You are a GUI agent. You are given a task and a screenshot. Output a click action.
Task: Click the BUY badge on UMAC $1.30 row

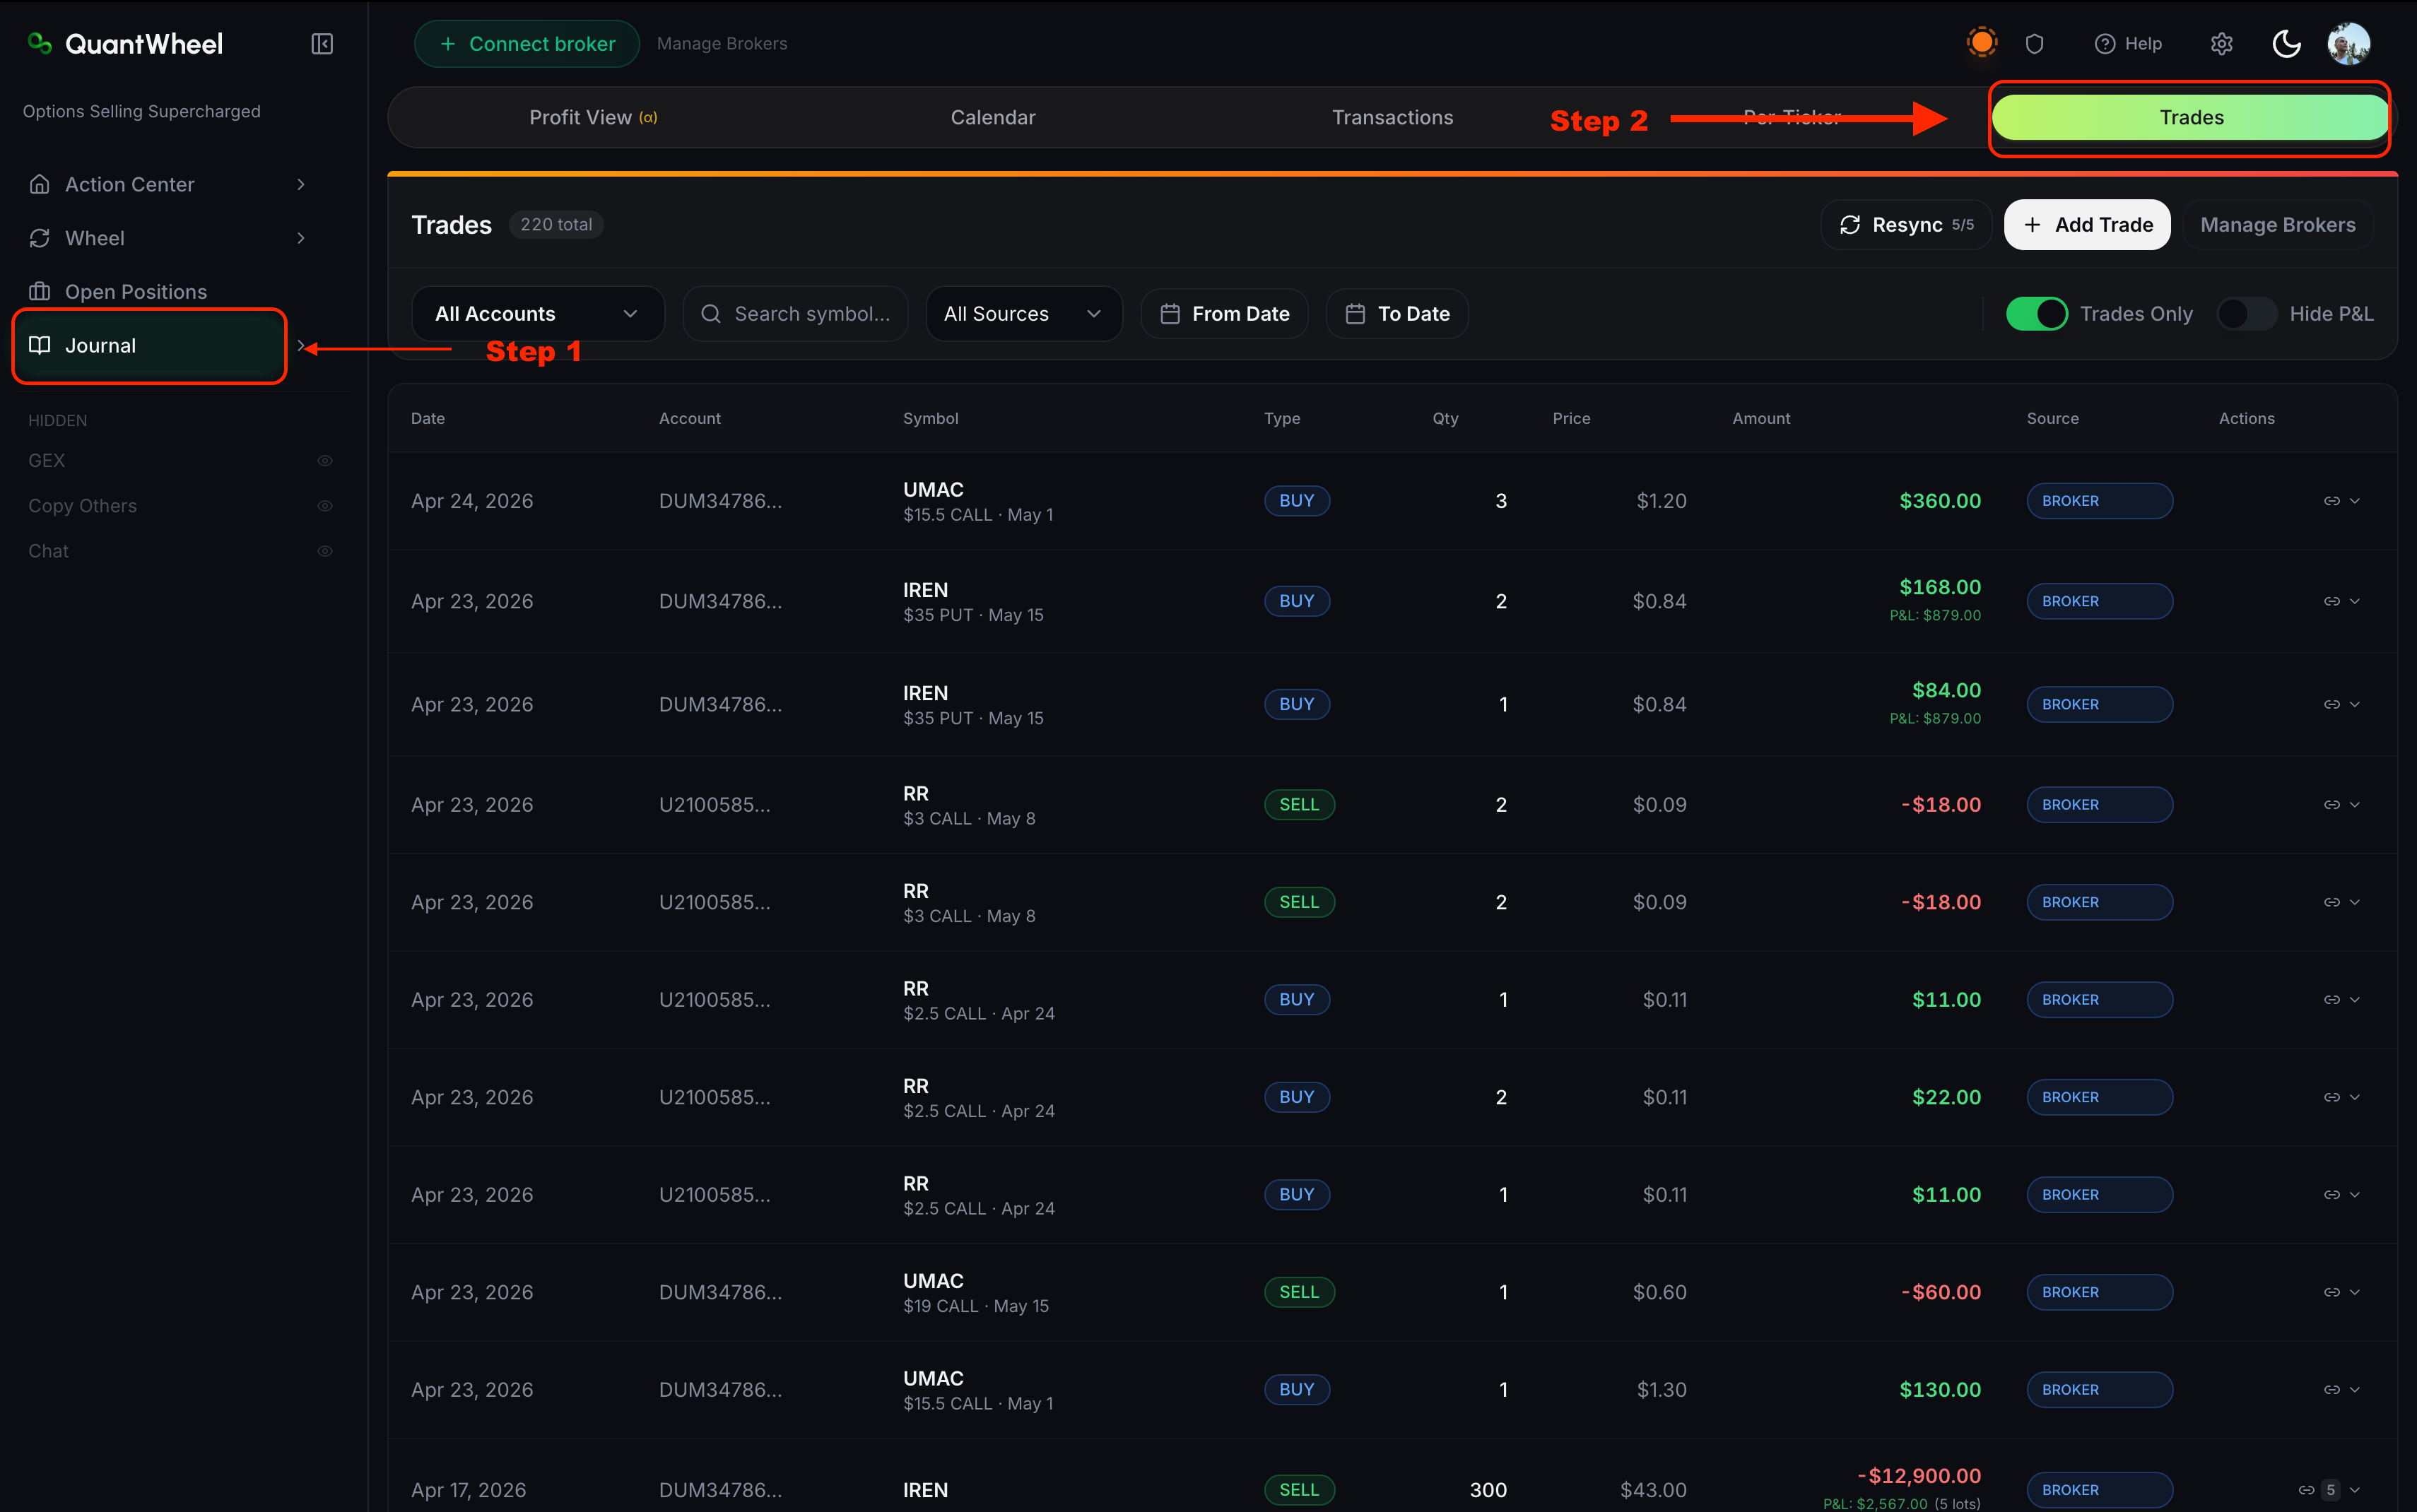(1297, 1390)
